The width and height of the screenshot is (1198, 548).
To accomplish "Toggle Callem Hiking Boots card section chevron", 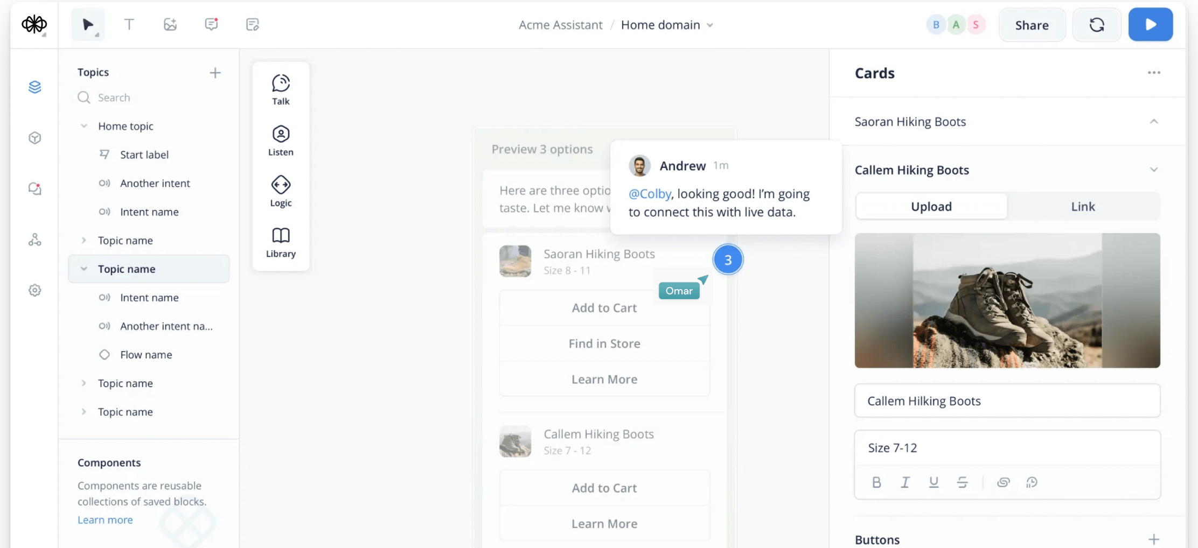I will (1154, 170).
